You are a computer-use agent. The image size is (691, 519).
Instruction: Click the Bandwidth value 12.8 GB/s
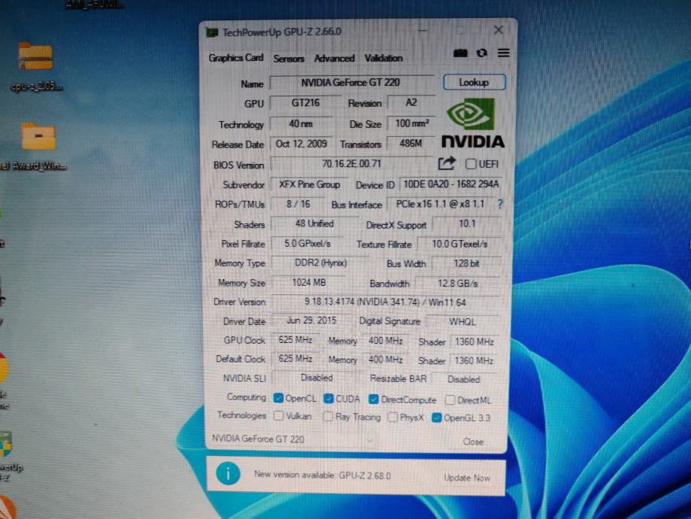[457, 283]
